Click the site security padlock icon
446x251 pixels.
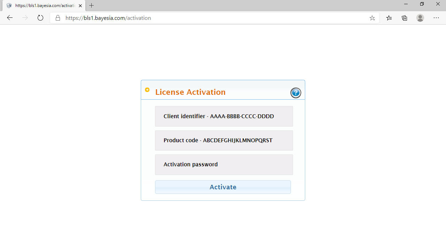click(57, 18)
